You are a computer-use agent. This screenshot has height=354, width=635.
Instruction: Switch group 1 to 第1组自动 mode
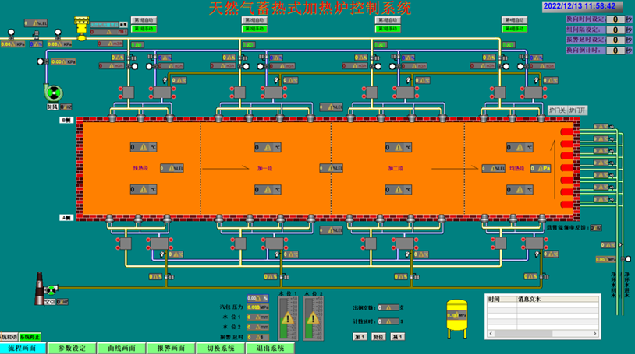point(144,20)
